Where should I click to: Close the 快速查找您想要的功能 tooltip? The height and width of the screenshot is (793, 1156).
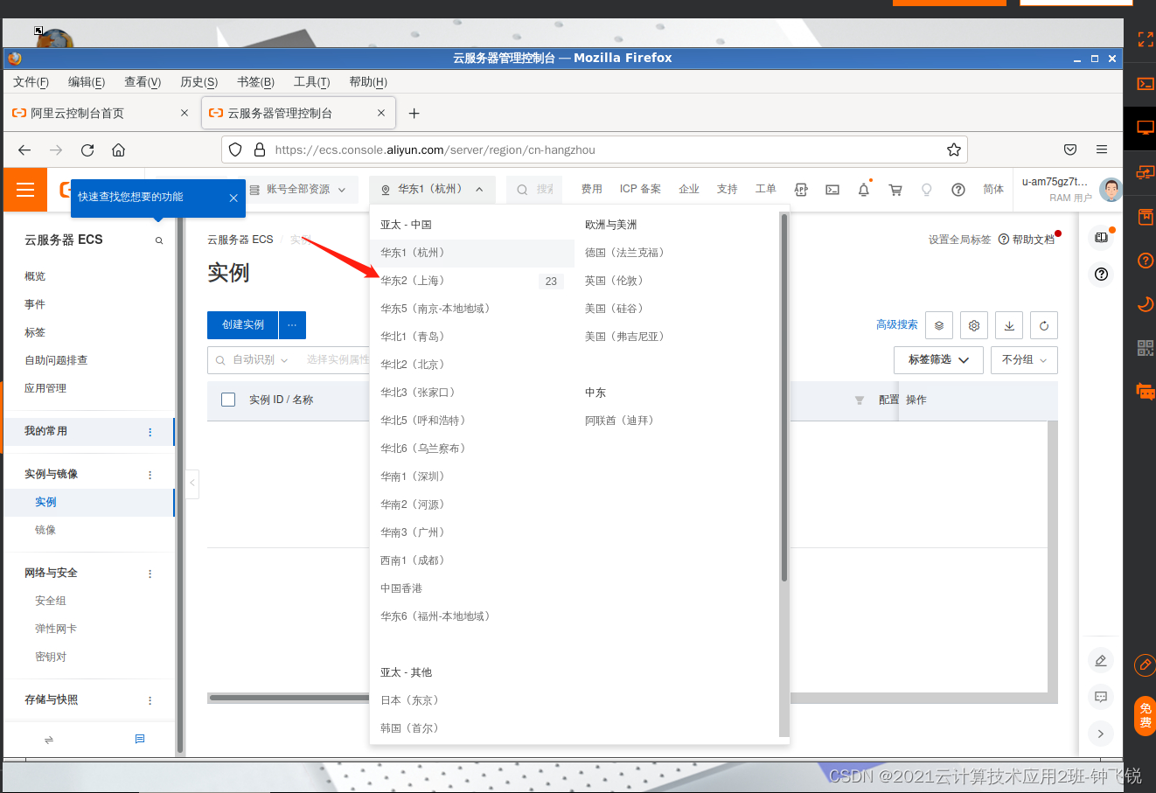[233, 198]
